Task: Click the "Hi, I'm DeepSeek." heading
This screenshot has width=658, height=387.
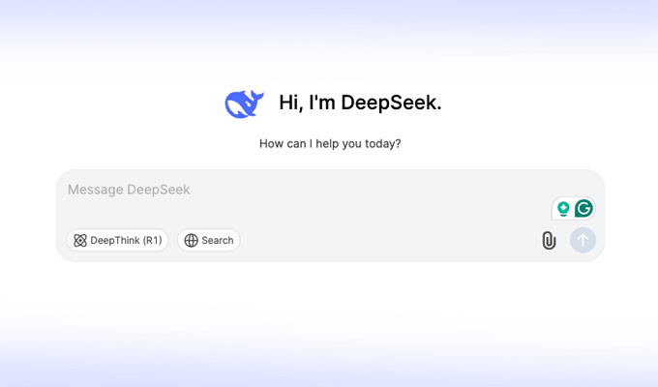Action: coord(360,103)
